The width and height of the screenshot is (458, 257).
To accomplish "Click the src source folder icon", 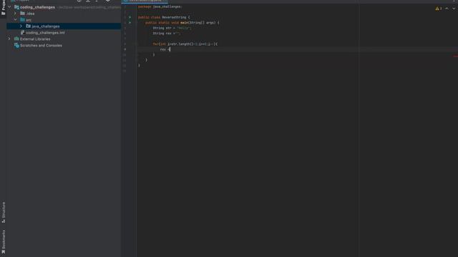I will [x=22, y=20].
